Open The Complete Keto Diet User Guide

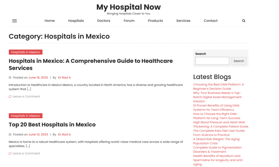[219, 133]
